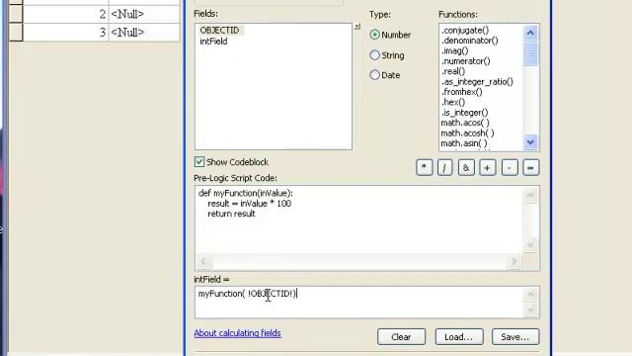632x356 pixels.
Task: Click code block horizontal scroll left arrow
Action: click(203, 261)
